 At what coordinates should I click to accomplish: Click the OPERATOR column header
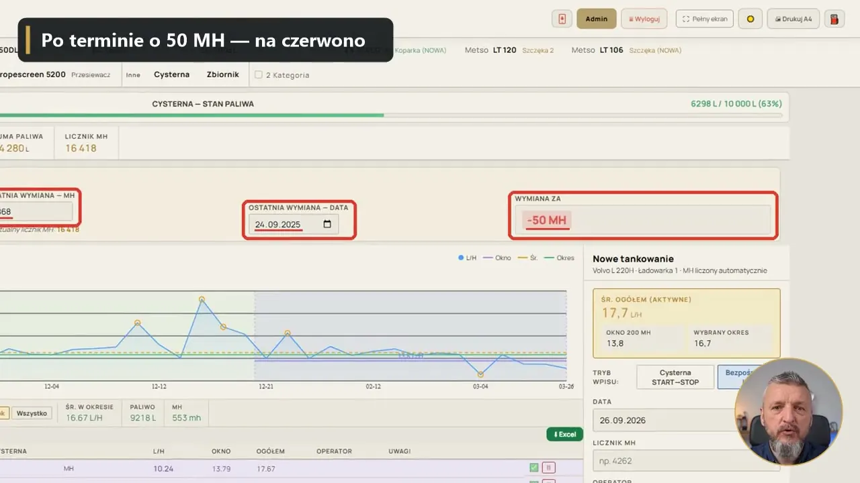pyautogui.click(x=334, y=451)
